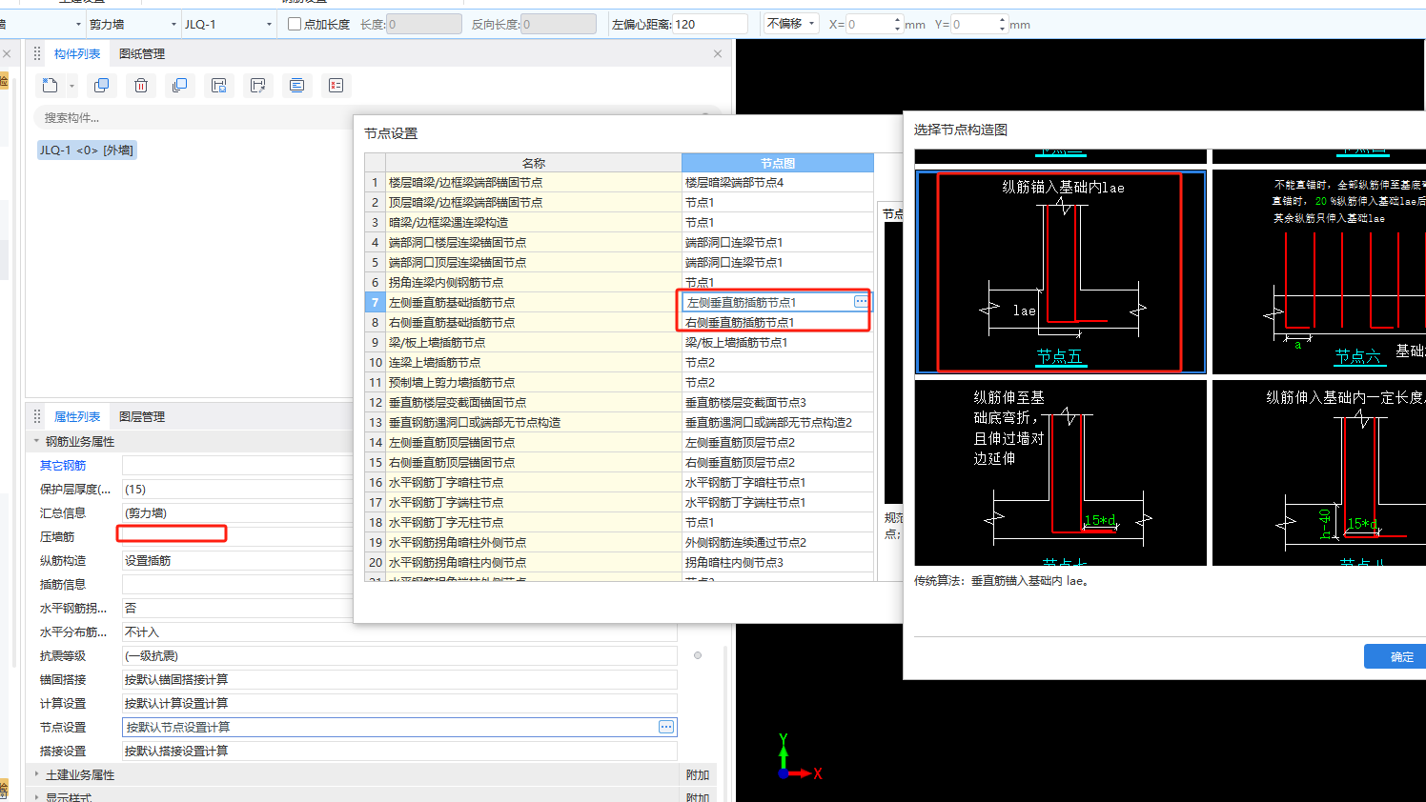Click the 外侧钢筋连续通过节点2 cell
Image resolution: width=1426 pixels, height=802 pixels.
(778, 542)
